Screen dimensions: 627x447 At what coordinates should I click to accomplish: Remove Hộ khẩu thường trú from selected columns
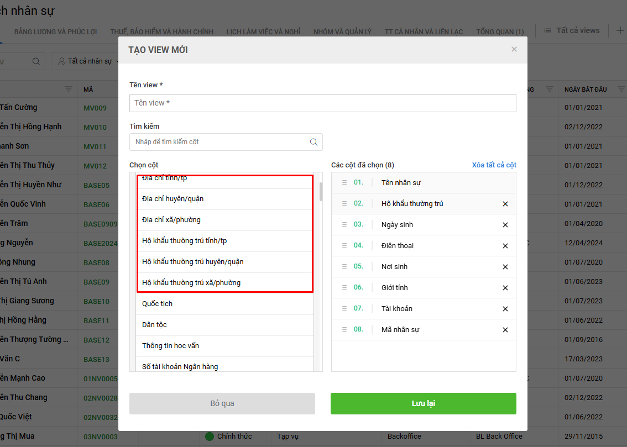[x=505, y=204]
